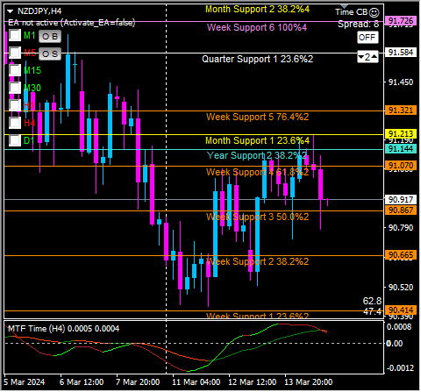The image size is (421, 392).
Task: Click the Quarter Support 1 23.6%2 label
Action: tap(257, 59)
